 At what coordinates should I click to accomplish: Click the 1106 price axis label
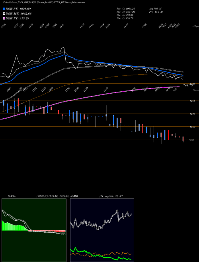(192, 114)
